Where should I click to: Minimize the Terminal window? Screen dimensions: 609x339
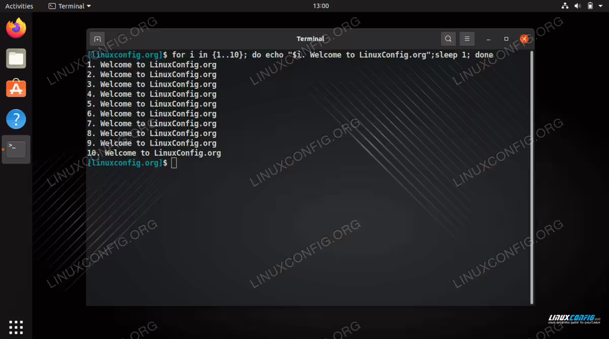pos(488,39)
